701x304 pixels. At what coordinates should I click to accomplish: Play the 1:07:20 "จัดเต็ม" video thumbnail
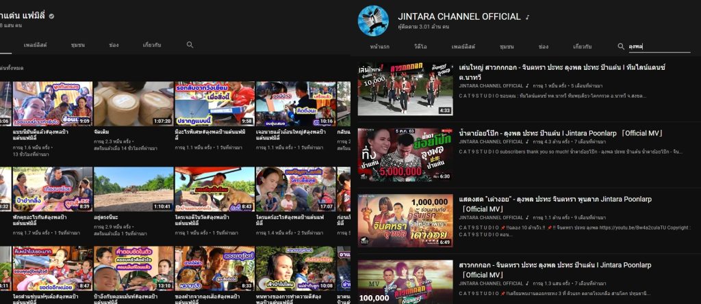pyautogui.click(x=133, y=104)
